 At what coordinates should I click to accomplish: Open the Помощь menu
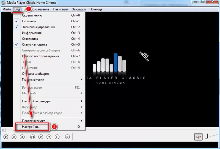(96, 9)
